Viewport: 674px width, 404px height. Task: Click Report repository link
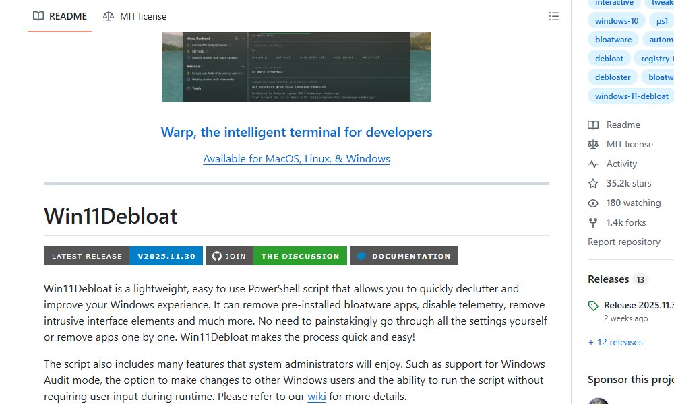click(x=623, y=242)
